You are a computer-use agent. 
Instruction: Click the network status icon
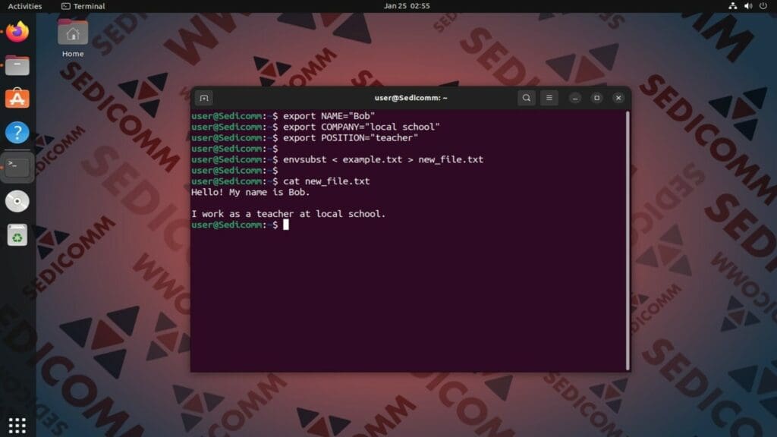coord(732,6)
